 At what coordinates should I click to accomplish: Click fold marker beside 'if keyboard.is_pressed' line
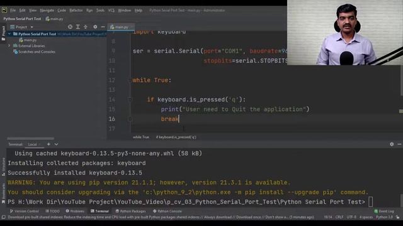click(x=130, y=99)
